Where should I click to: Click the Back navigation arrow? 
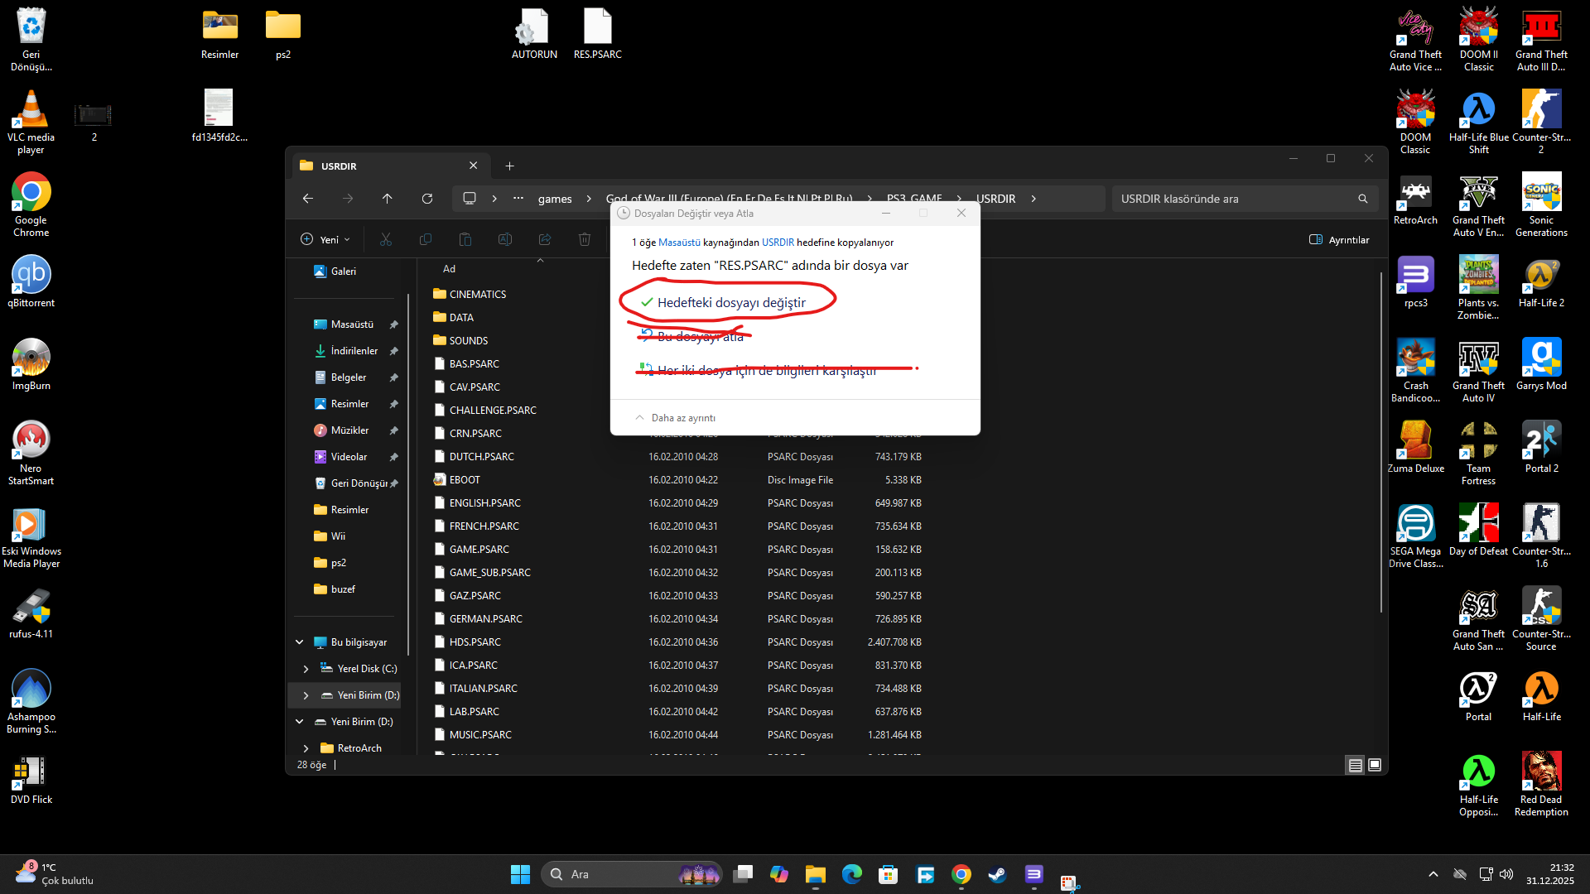pos(308,199)
